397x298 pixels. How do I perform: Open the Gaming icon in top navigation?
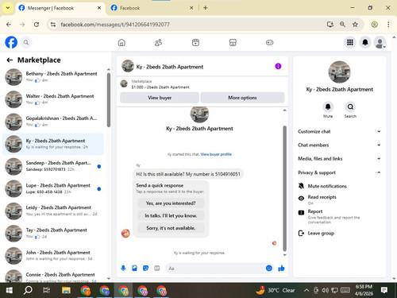point(269,42)
